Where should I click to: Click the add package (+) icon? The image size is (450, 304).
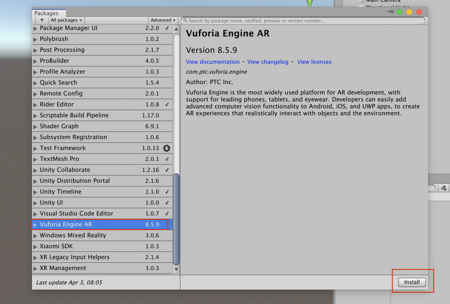click(x=42, y=20)
